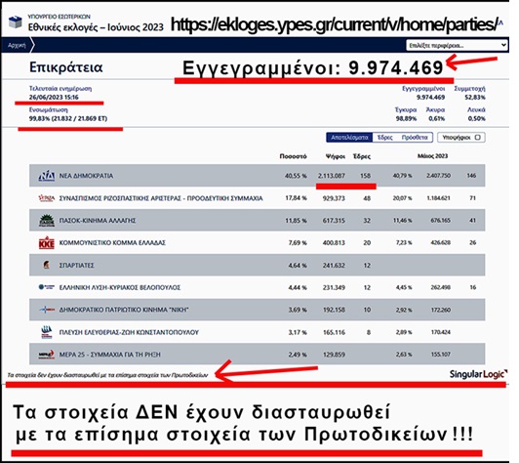Screen dimensions: 519x463
Task: Click the SYRIZA party logo
Action: point(47,198)
